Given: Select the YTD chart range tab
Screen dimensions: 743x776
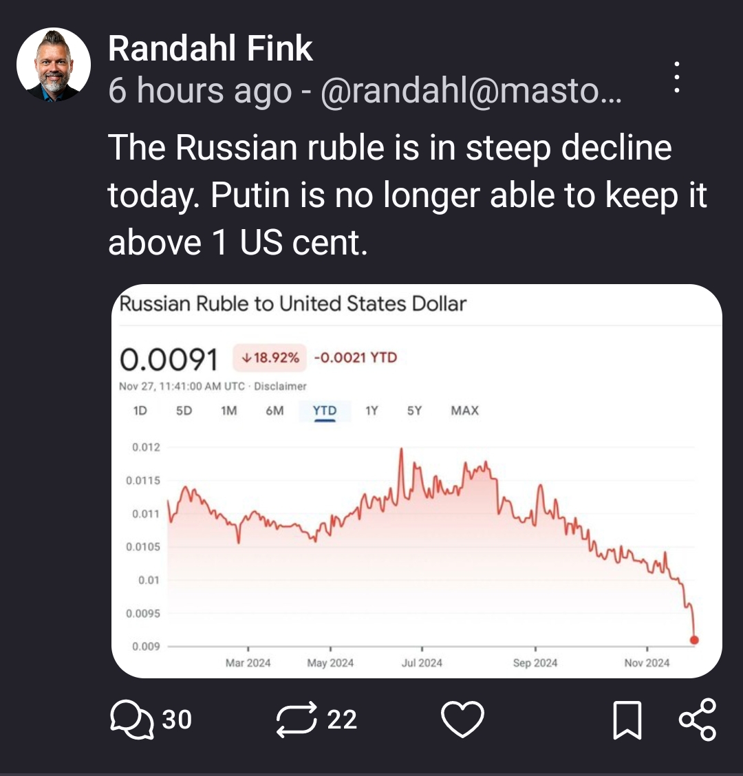Looking at the screenshot, I should click(x=325, y=411).
